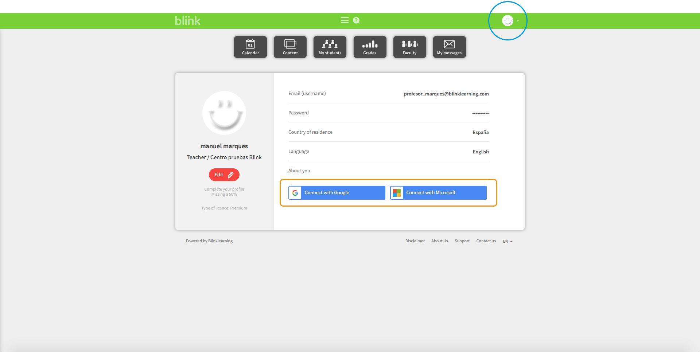Click the Contact us link

[486, 241]
